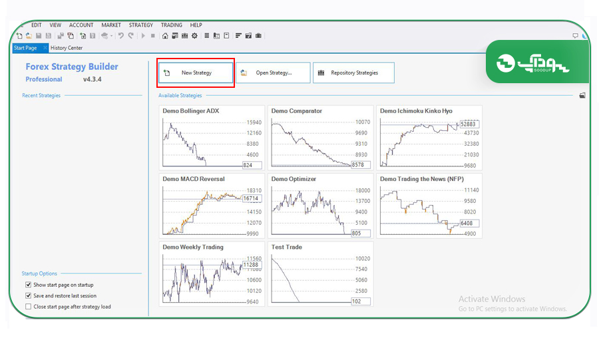Click the candlestick chart icon beside the gear

pyautogui.click(x=185, y=36)
